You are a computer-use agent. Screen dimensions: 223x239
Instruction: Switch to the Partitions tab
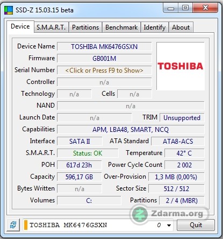tap(85, 27)
